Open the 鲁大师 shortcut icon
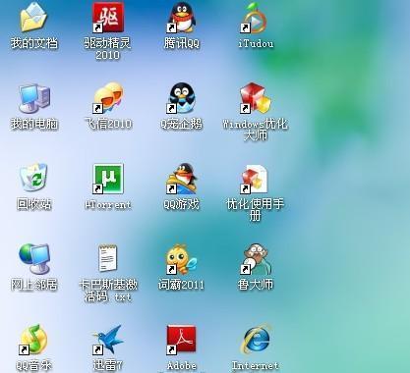The image size is (410, 373). (x=256, y=259)
